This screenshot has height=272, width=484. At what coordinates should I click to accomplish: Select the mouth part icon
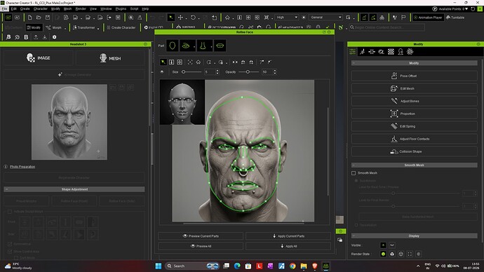(x=220, y=46)
